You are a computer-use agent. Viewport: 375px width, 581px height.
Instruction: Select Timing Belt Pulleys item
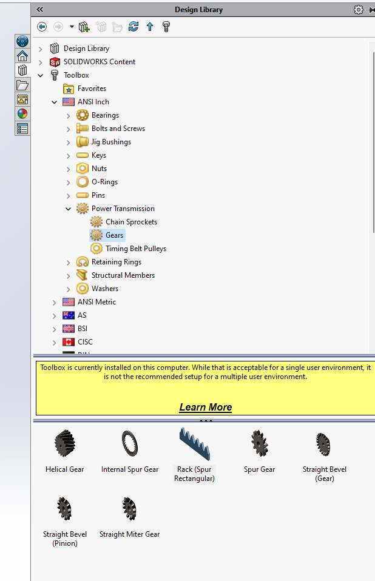click(136, 249)
